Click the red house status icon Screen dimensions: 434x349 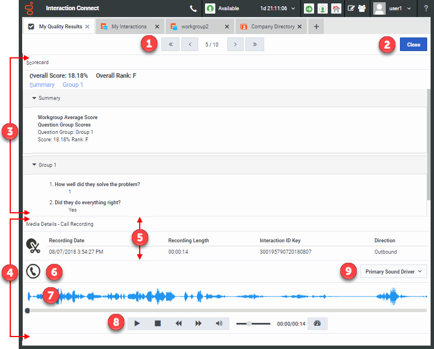click(336, 9)
